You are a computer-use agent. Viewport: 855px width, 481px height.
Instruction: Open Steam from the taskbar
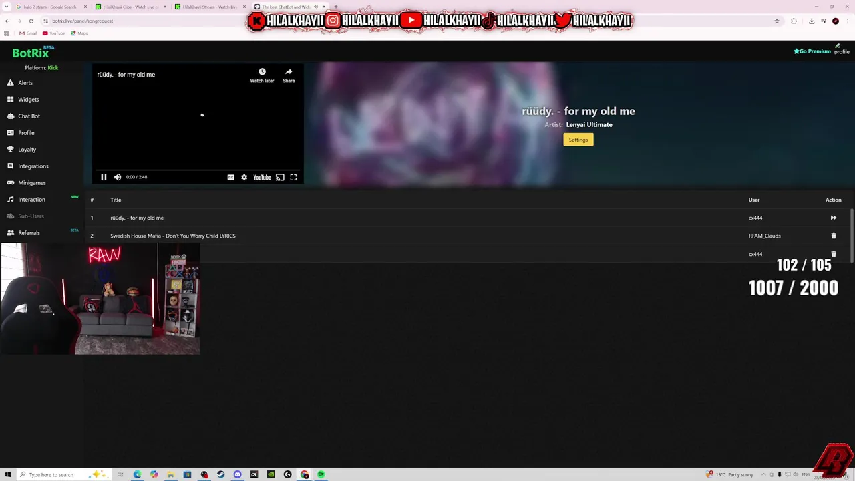click(x=221, y=474)
